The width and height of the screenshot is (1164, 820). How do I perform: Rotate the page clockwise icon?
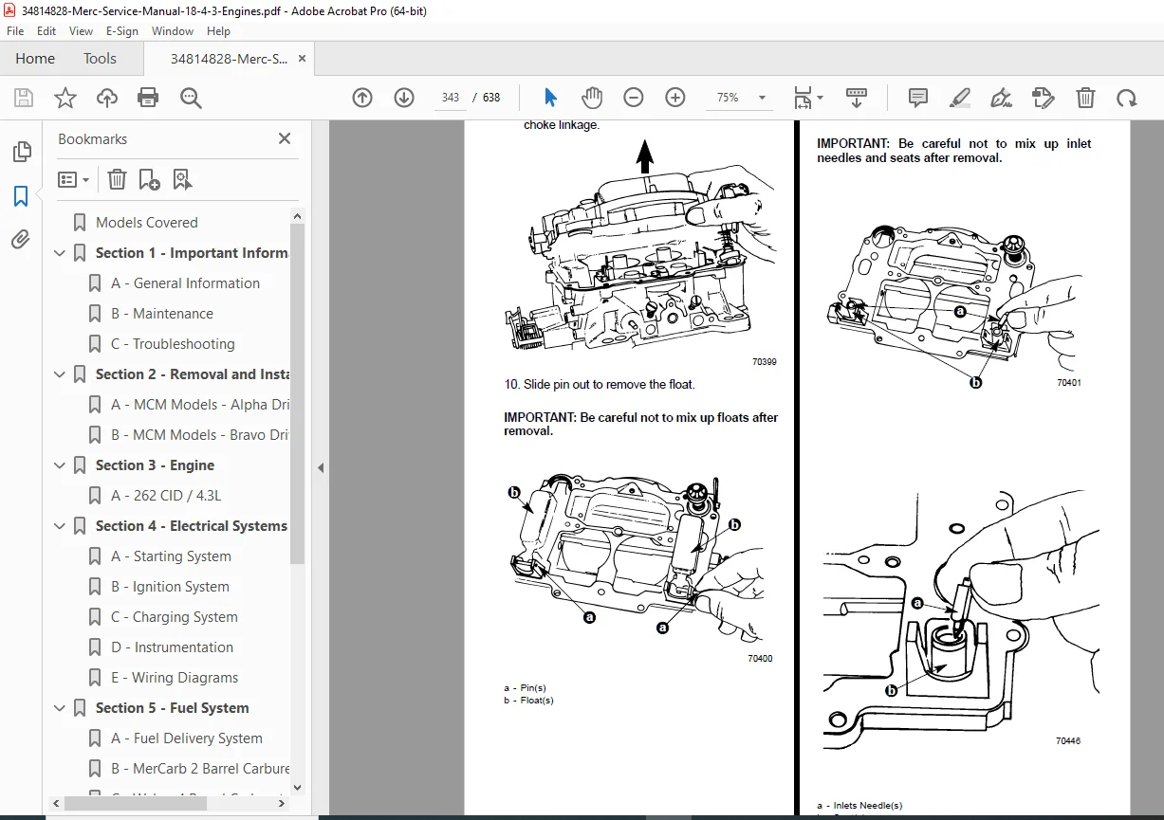pos(1126,98)
